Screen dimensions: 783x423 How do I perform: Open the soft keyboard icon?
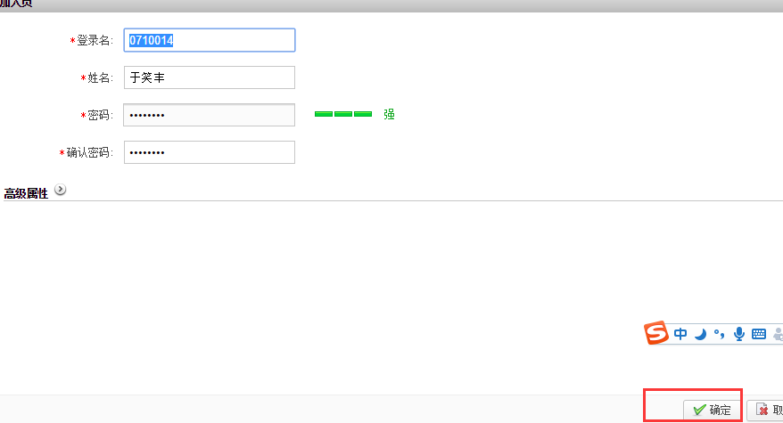click(x=759, y=334)
